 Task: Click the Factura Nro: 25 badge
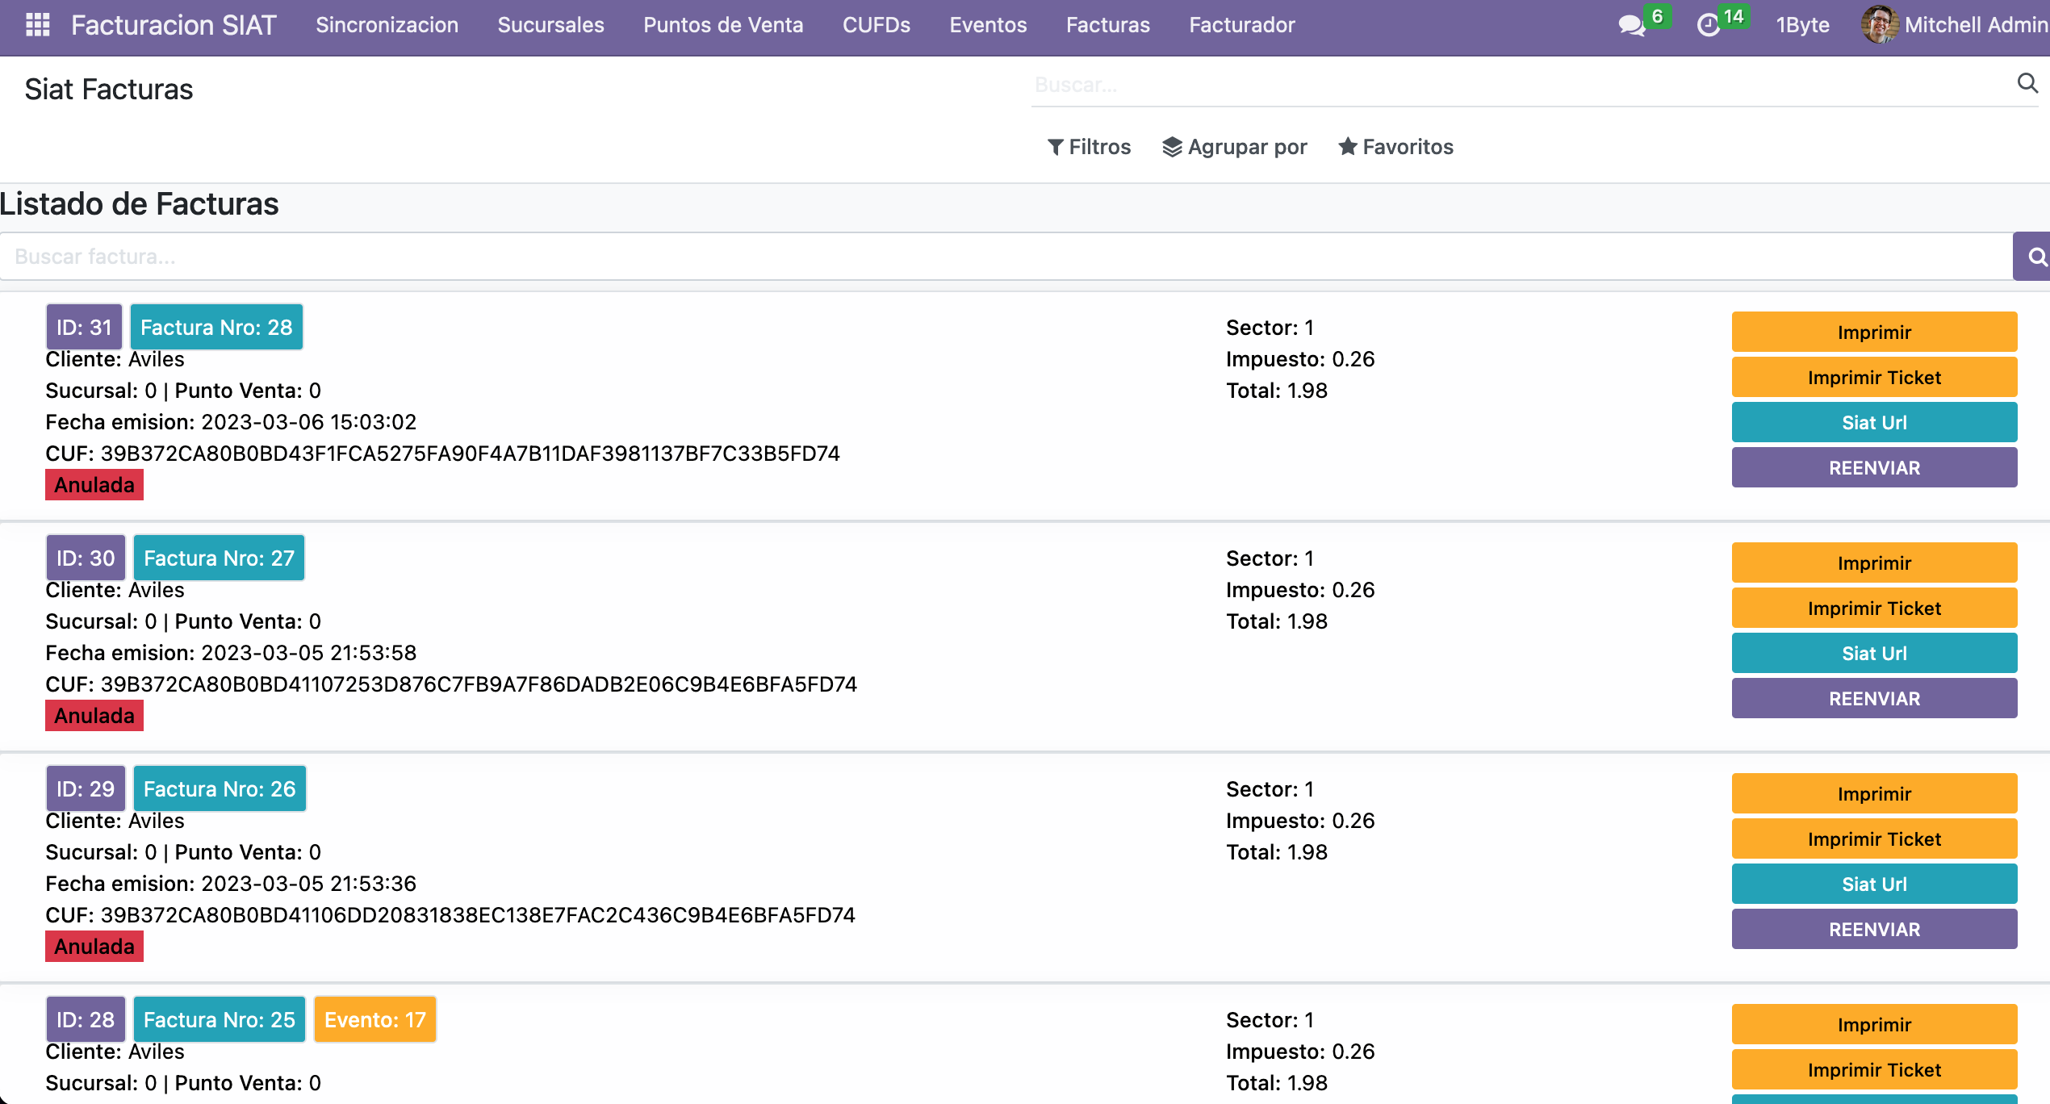coord(219,1020)
